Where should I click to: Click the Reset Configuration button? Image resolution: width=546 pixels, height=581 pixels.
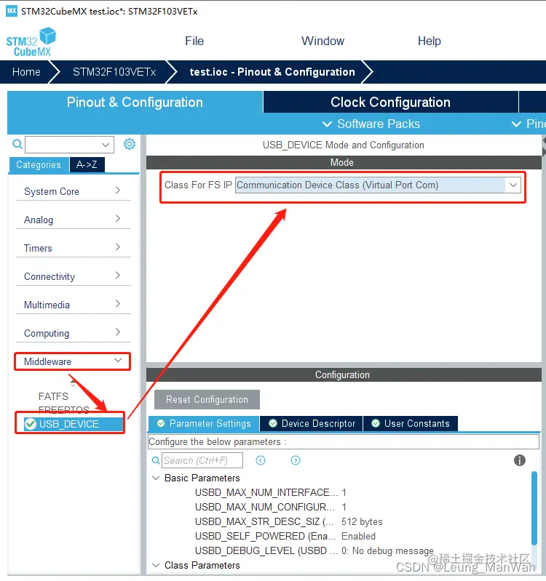[207, 399]
